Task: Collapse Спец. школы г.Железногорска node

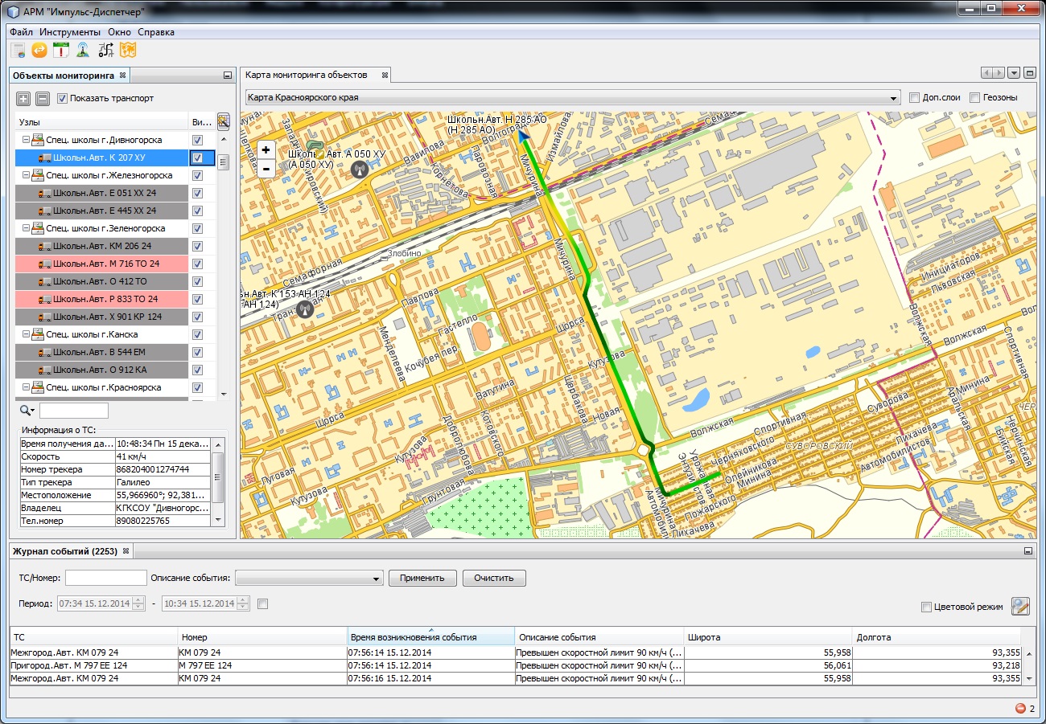Action: coord(26,175)
